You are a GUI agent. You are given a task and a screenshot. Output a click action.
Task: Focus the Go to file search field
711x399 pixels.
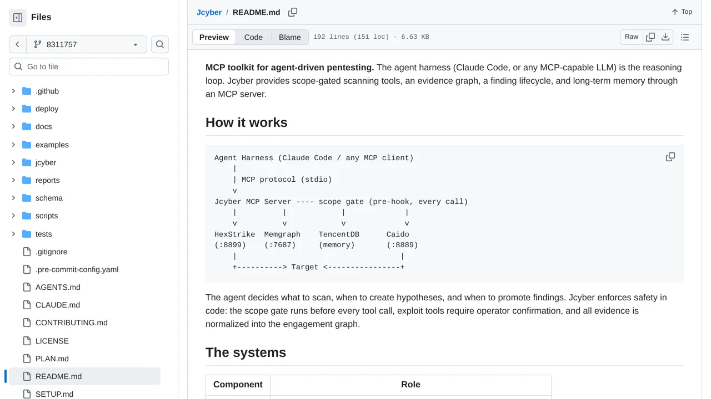(89, 66)
